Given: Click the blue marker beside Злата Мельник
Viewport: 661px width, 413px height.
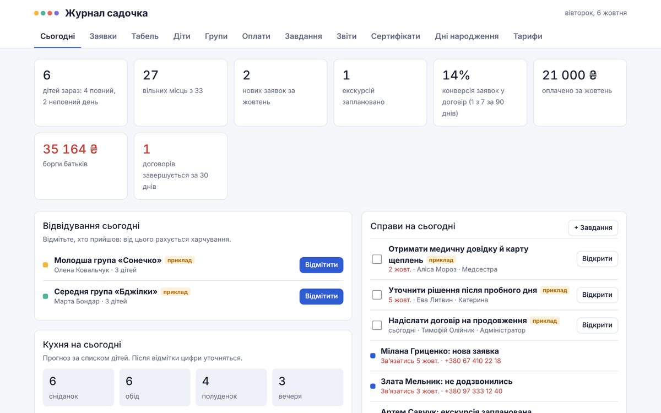Looking at the screenshot, I should pos(373,386).
